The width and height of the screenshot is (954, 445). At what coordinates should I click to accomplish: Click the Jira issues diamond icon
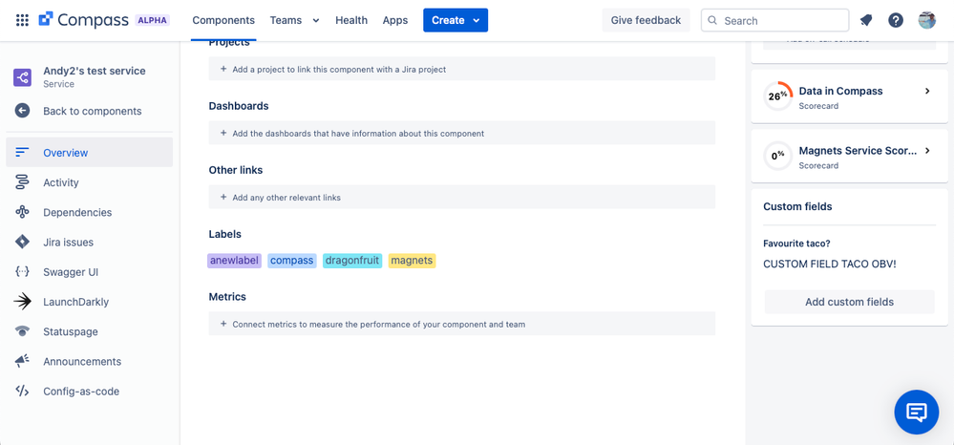click(x=23, y=242)
